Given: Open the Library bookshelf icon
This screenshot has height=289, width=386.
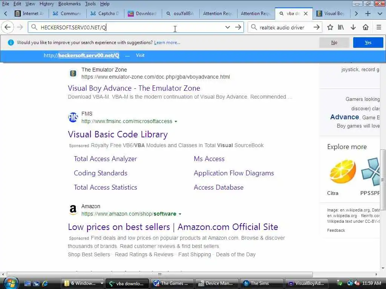Looking at the screenshot, I should point(341,27).
